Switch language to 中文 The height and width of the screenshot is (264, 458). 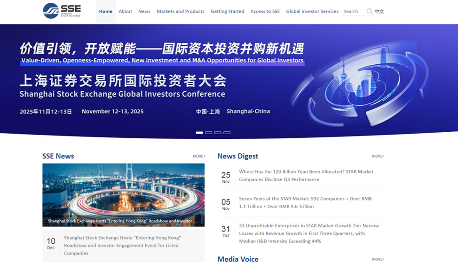[x=379, y=11]
